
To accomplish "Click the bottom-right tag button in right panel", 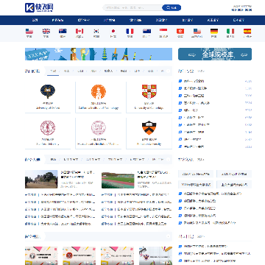I will [234, 185].
